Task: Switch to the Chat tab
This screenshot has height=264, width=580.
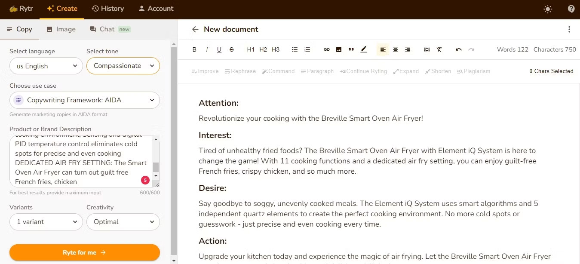Action: coord(110,29)
